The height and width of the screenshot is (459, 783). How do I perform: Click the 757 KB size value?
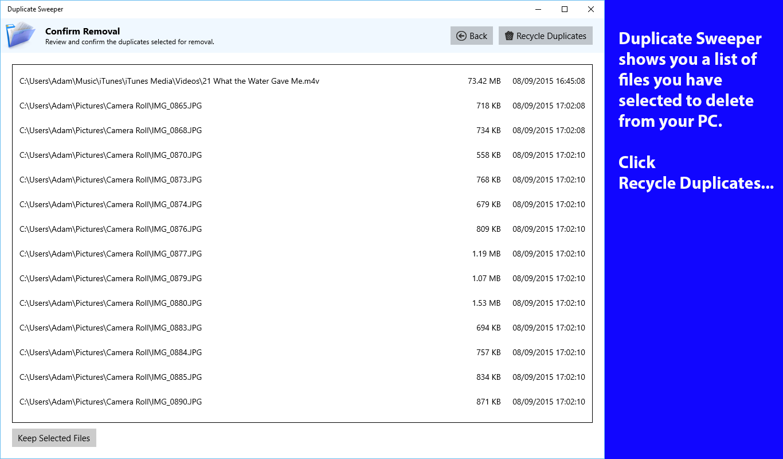tap(488, 353)
